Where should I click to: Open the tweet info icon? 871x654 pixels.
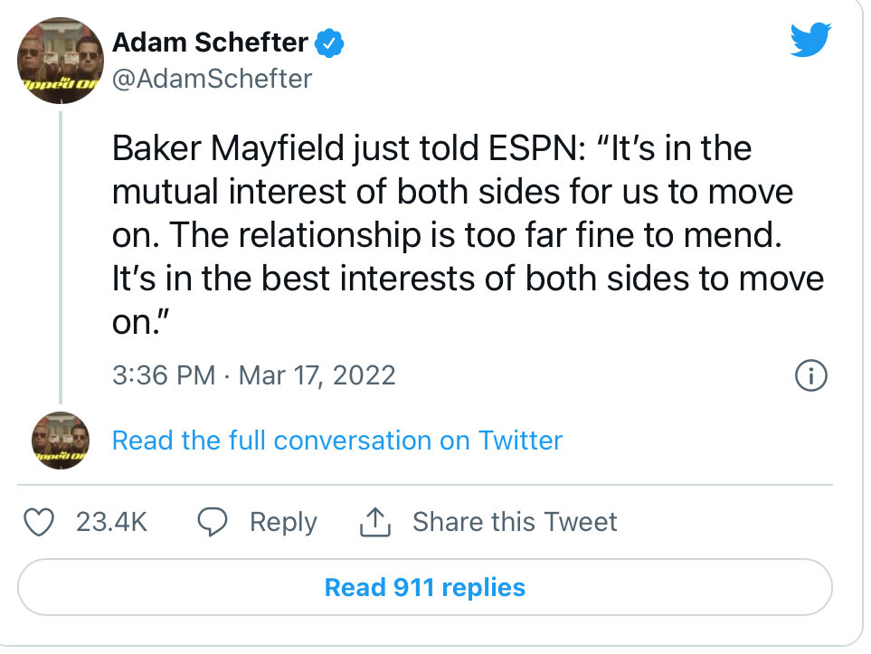tap(810, 375)
